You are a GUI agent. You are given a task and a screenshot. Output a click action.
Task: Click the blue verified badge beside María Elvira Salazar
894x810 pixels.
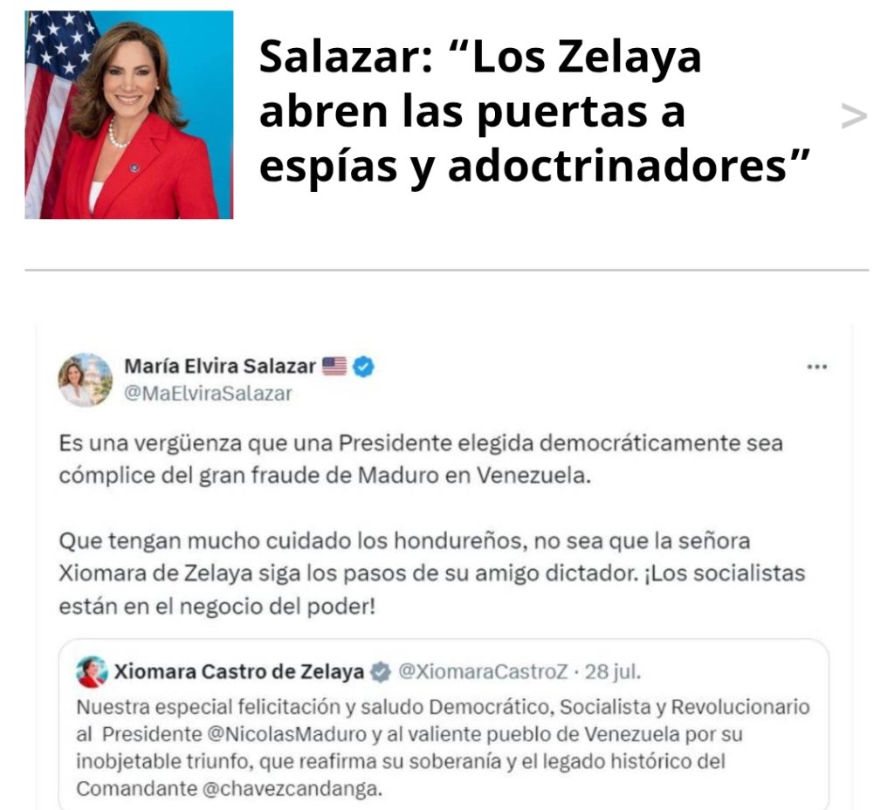point(364,366)
